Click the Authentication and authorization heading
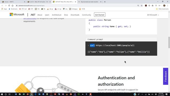 116,81
